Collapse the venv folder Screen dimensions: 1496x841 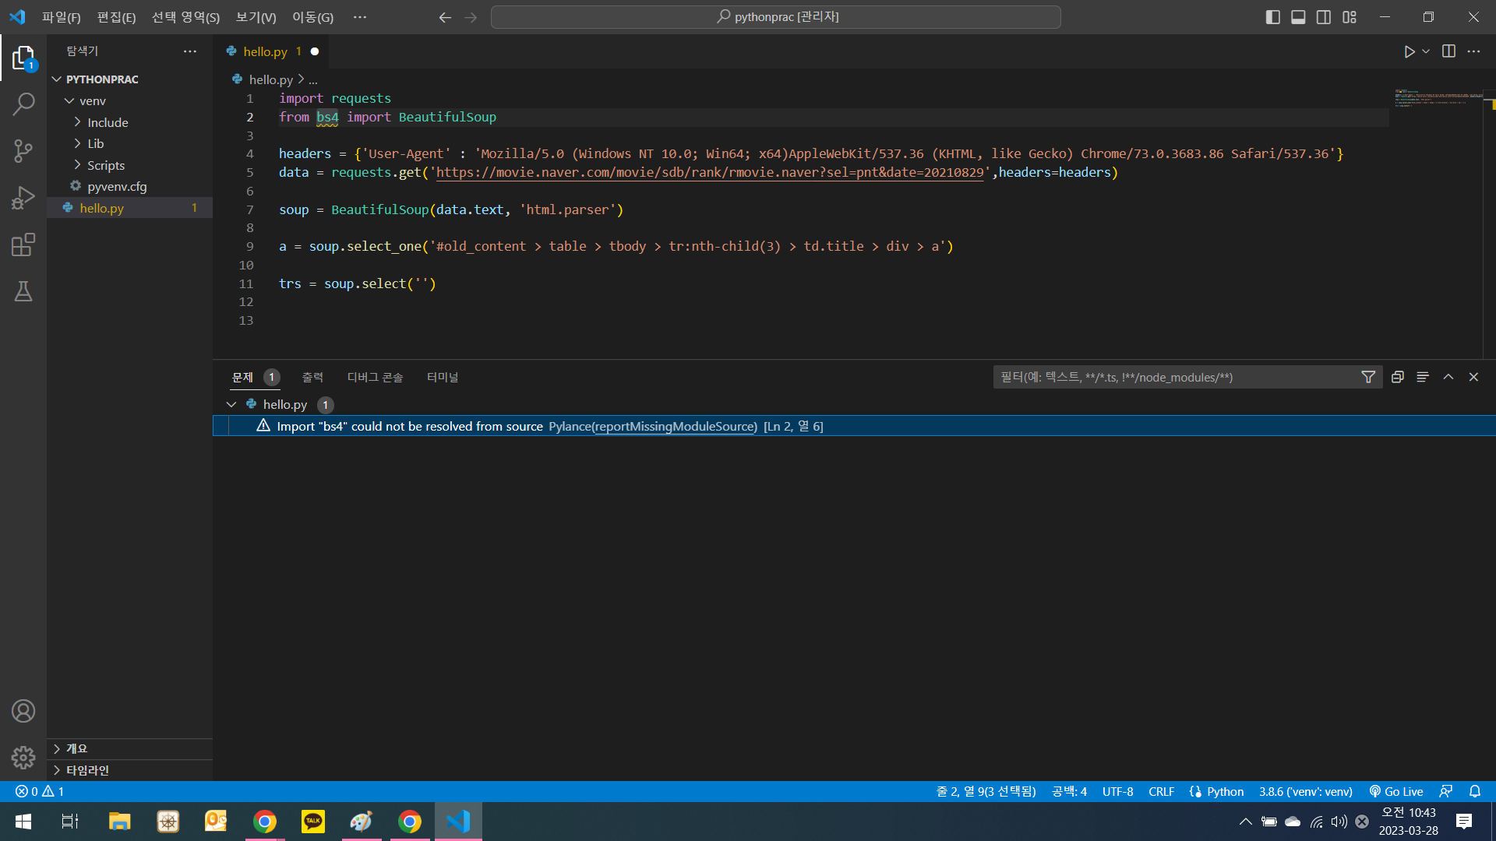tap(129, 101)
